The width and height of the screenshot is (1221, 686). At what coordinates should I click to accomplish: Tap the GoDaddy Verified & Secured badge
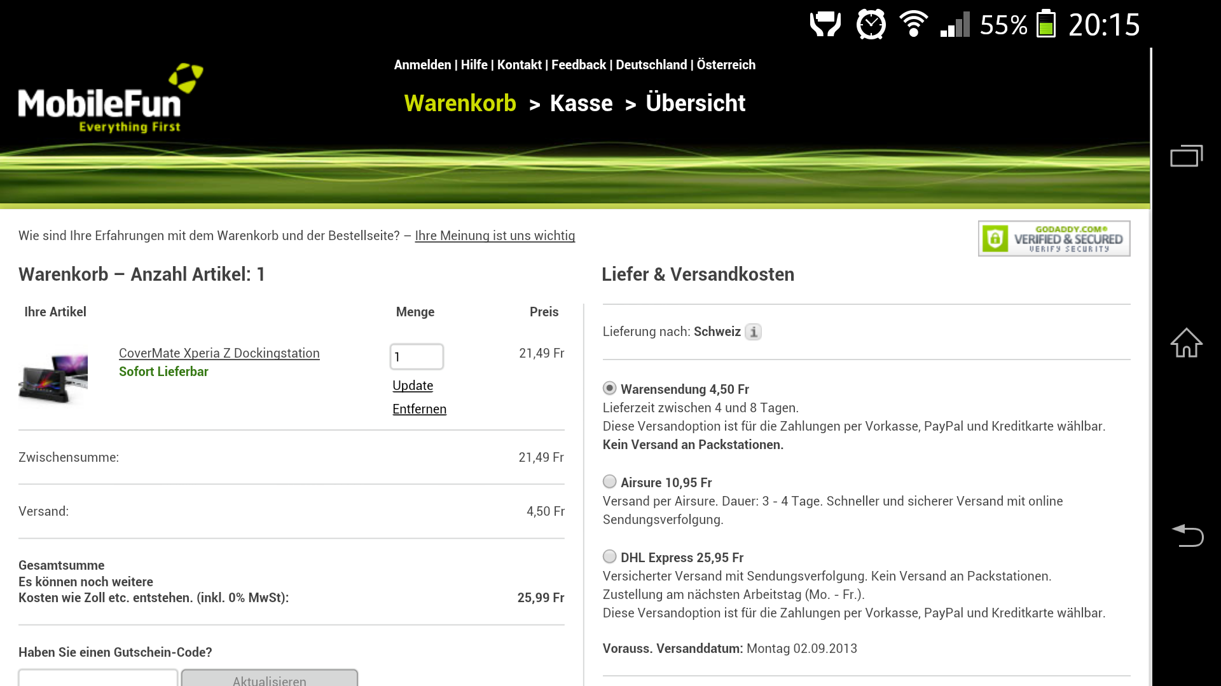tap(1054, 238)
